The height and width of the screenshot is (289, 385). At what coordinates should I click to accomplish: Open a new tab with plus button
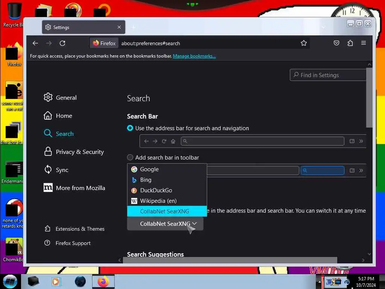[x=133, y=27]
